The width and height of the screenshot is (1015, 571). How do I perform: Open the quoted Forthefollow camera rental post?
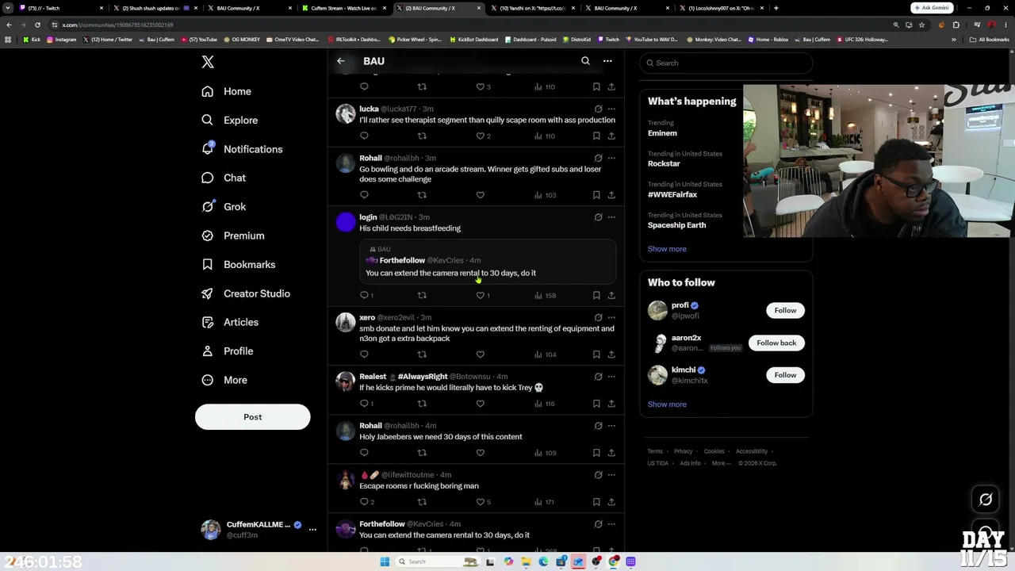point(488,262)
